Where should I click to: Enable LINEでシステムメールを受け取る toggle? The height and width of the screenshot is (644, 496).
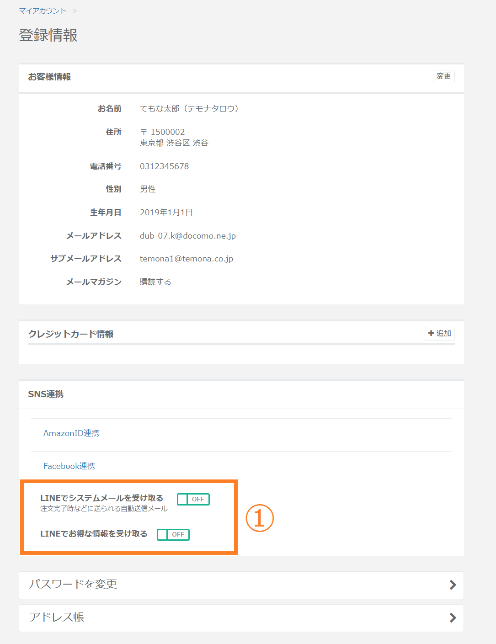pyautogui.click(x=193, y=499)
